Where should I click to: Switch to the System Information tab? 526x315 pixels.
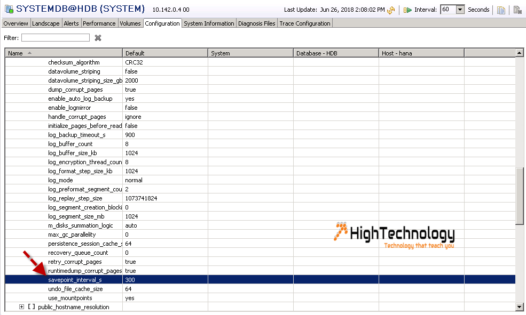pyautogui.click(x=209, y=23)
